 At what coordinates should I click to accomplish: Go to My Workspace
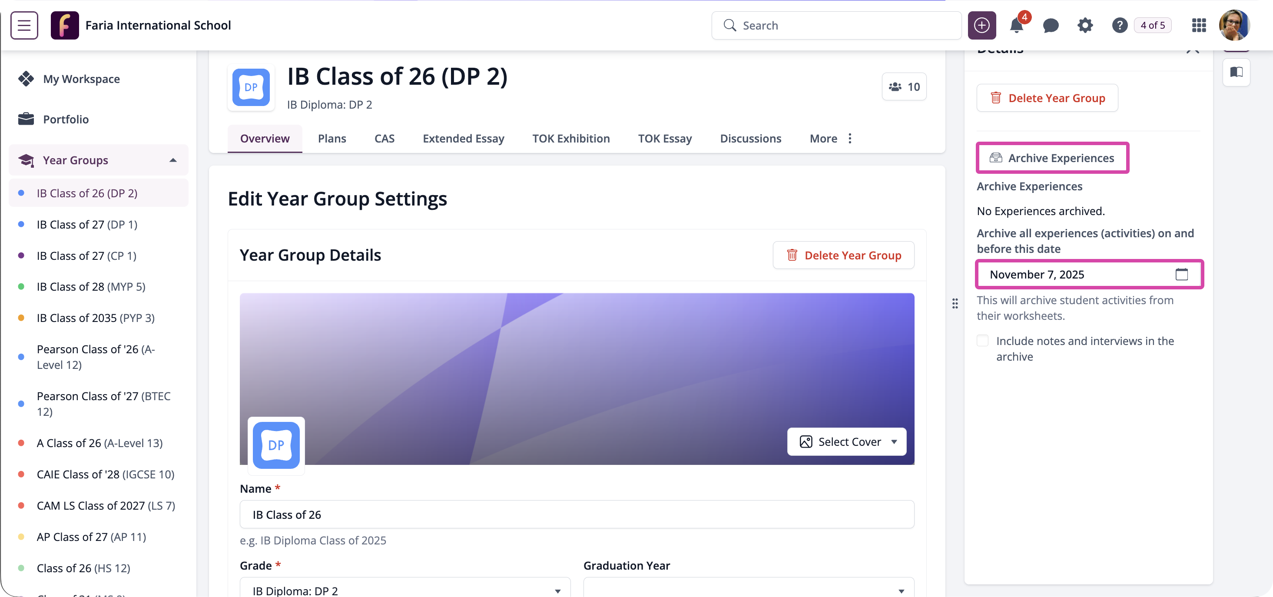(x=81, y=79)
